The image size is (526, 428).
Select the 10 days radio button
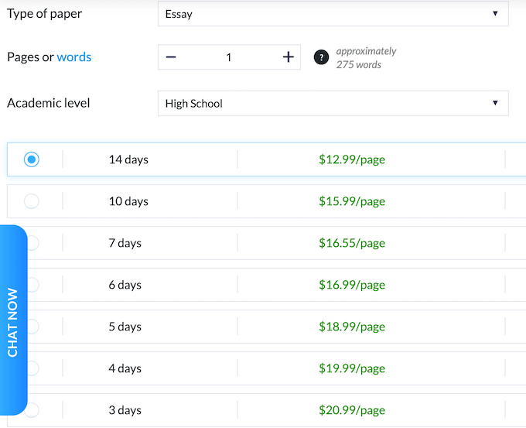pos(32,201)
